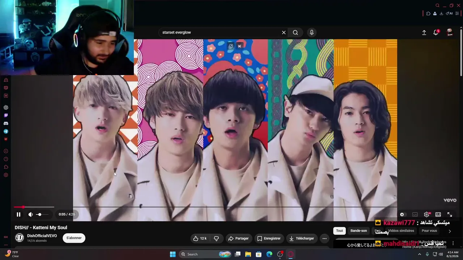Screen dimensions: 463x260
Task: Save video with Enregistrer button
Action: click(269, 238)
